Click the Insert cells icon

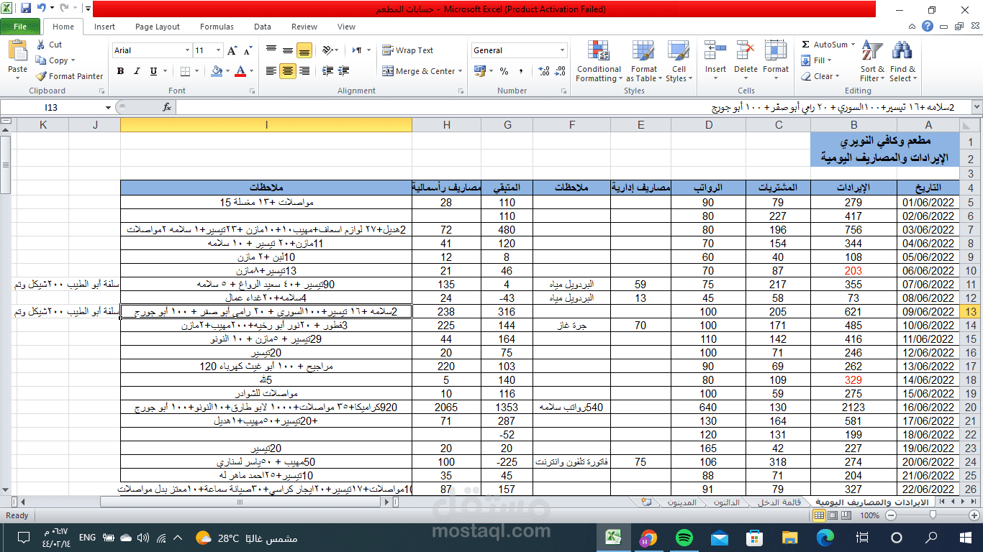(715, 51)
